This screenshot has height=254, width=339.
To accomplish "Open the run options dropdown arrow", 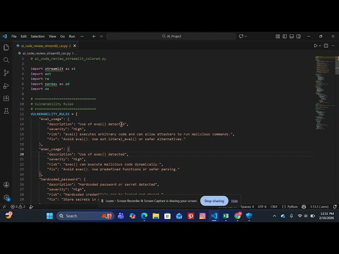I will [x=320, y=46].
